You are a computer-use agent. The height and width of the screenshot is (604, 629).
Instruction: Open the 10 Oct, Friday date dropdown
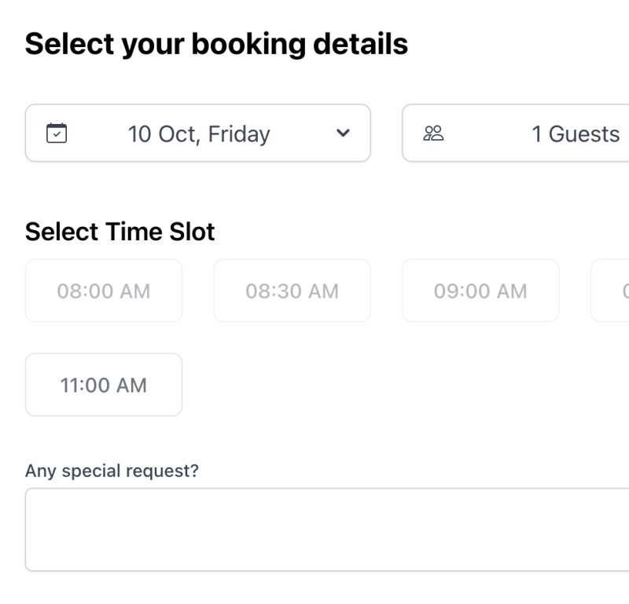point(198,134)
